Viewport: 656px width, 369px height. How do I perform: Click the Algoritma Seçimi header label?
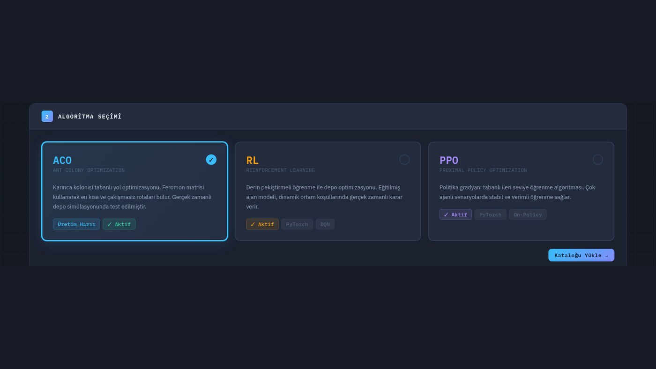[x=90, y=117]
